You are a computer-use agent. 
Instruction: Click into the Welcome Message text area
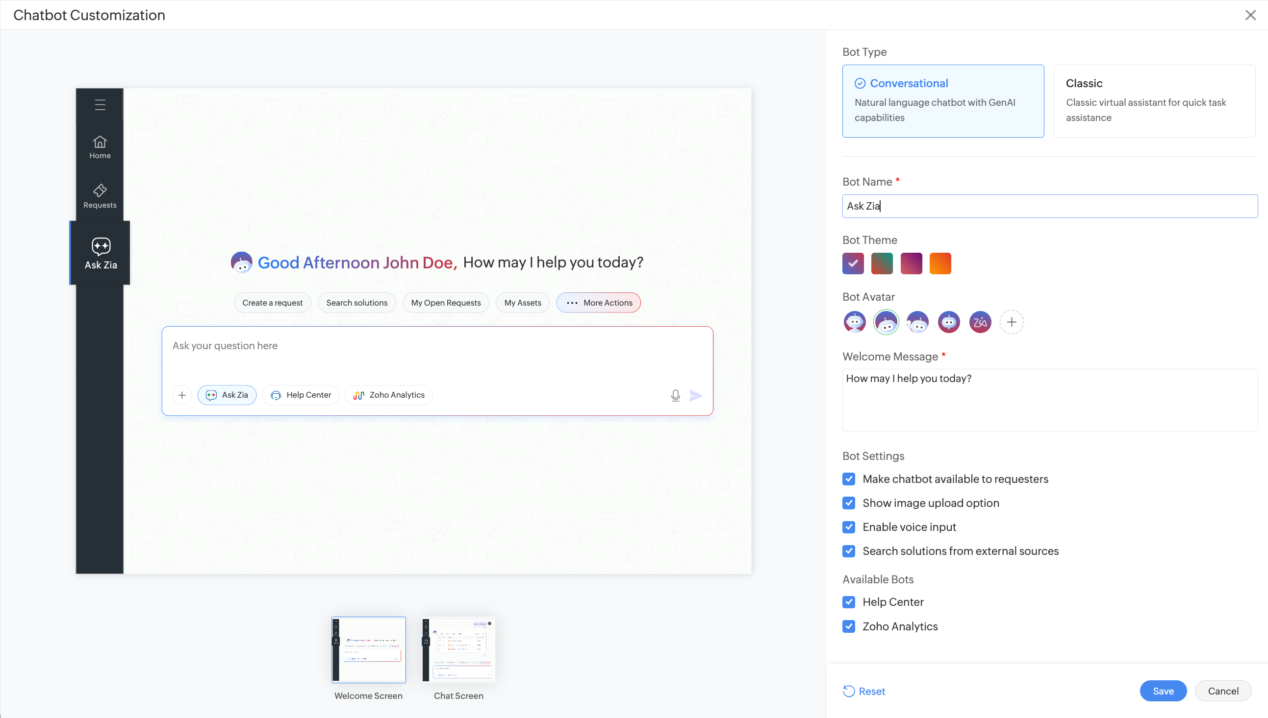point(1049,400)
